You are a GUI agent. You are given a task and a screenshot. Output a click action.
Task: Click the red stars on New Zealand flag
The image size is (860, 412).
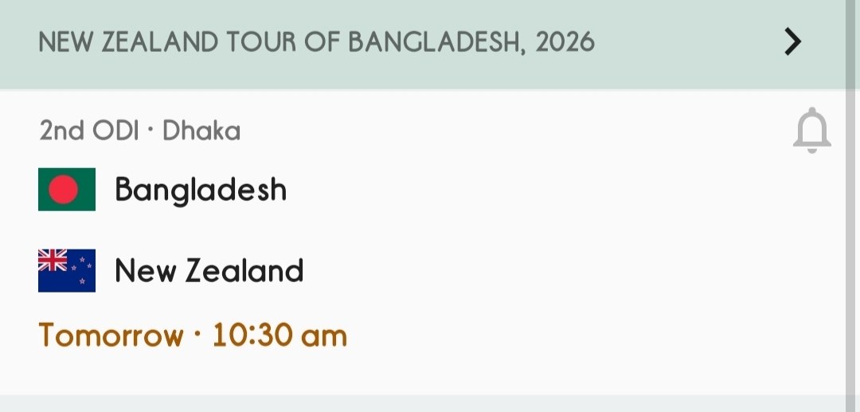81,272
